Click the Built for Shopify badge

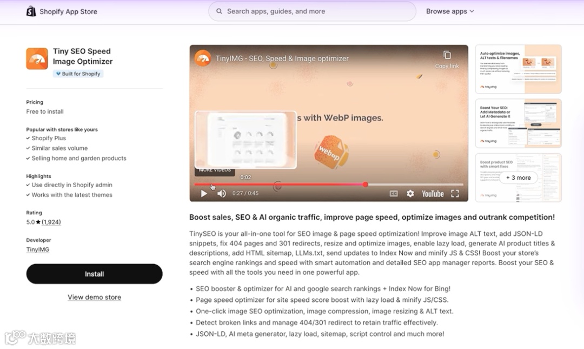point(78,74)
